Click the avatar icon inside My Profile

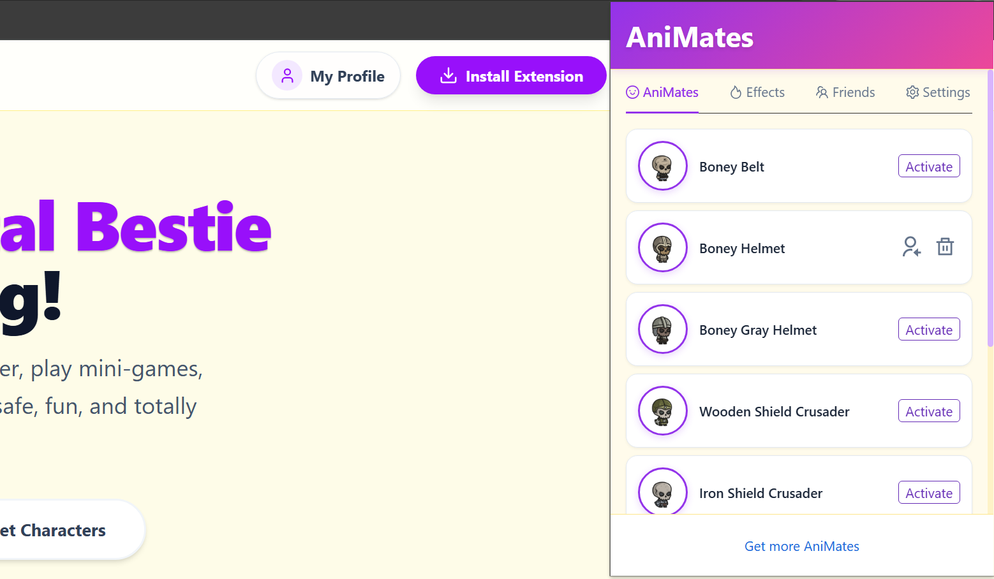coord(287,75)
